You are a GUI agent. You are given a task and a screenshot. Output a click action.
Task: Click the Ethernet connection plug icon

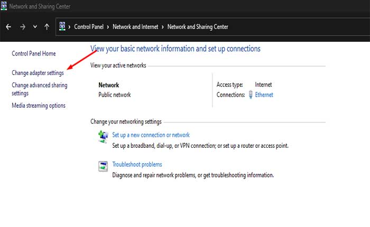251,95
